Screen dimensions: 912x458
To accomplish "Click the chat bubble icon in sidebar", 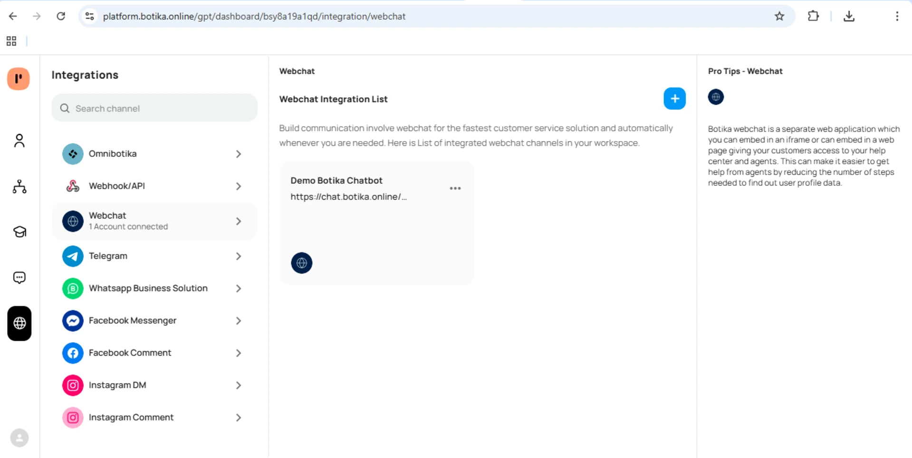I will (19, 277).
